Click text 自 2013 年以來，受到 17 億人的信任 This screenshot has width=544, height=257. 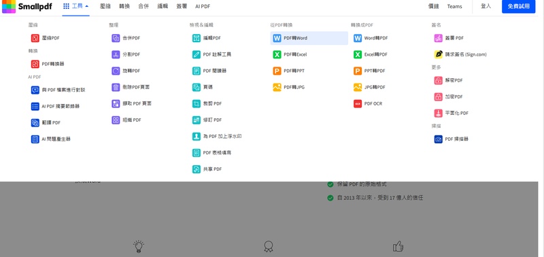[380, 198]
